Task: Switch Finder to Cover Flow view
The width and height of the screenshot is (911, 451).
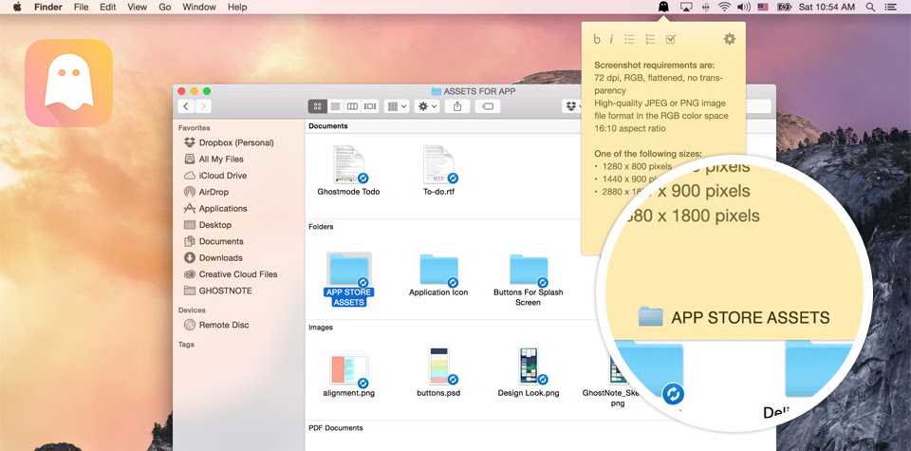Action: (x=369, y=106)
